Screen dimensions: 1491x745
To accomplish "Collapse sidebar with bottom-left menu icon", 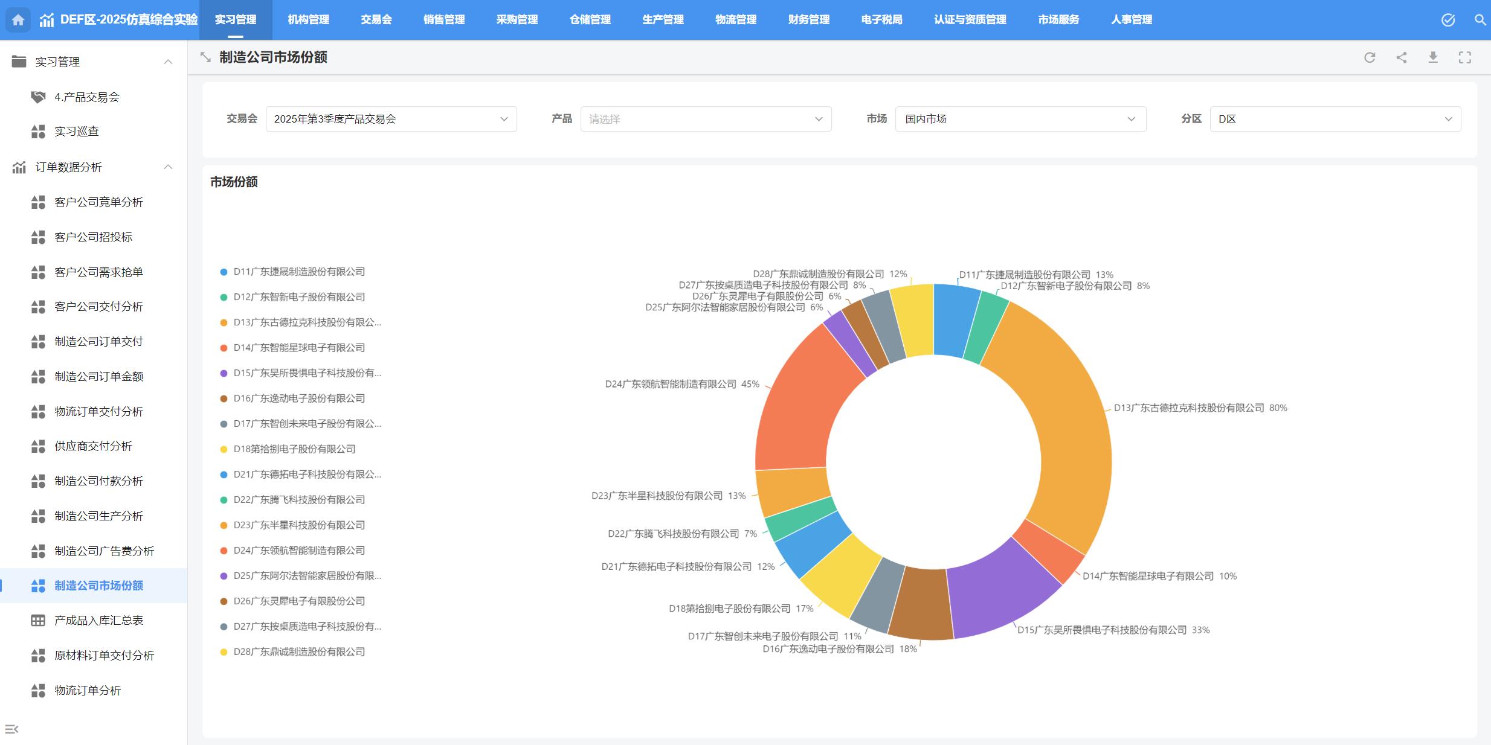I will point(11,729).
